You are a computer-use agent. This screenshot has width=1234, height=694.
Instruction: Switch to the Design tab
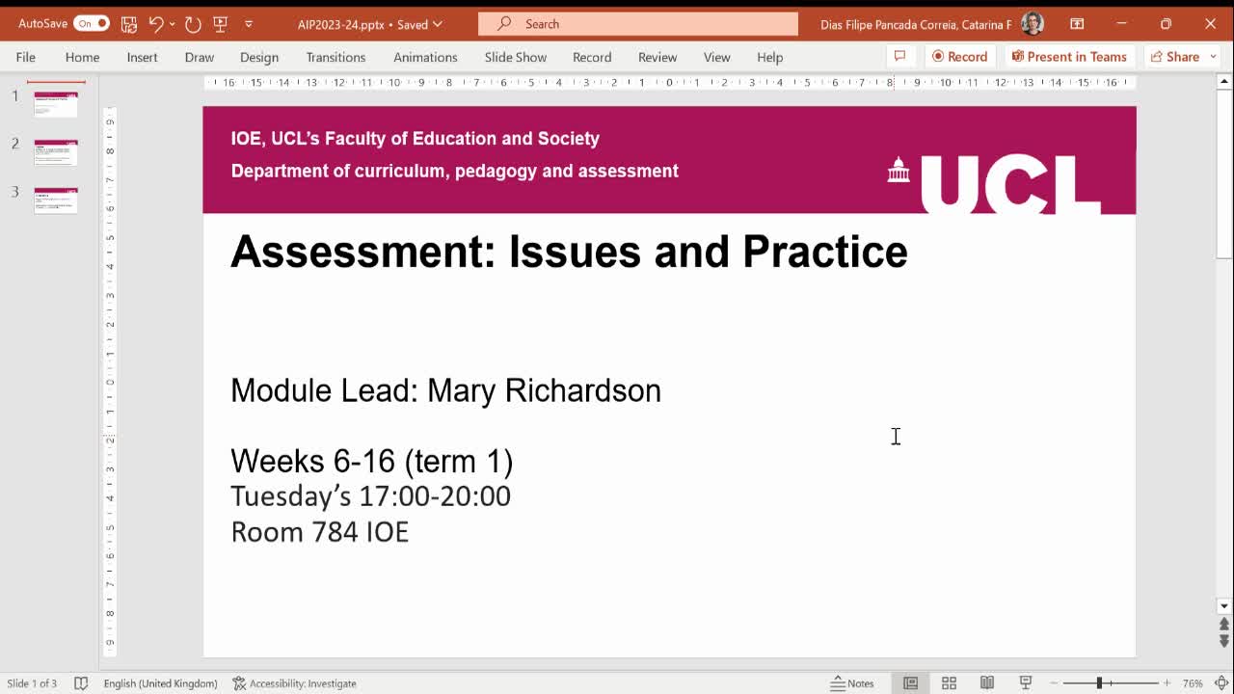258,57
